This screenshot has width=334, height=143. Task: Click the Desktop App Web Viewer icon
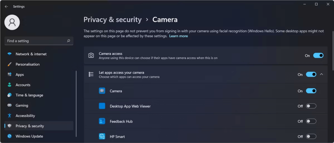102,106
